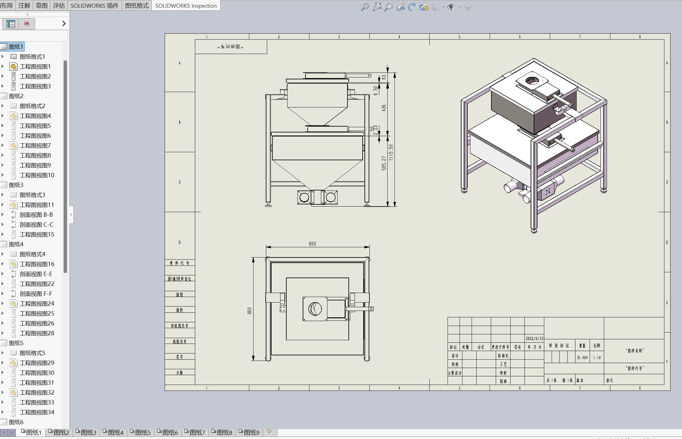Select 工程图视图16 in the tree

[37, 264]
